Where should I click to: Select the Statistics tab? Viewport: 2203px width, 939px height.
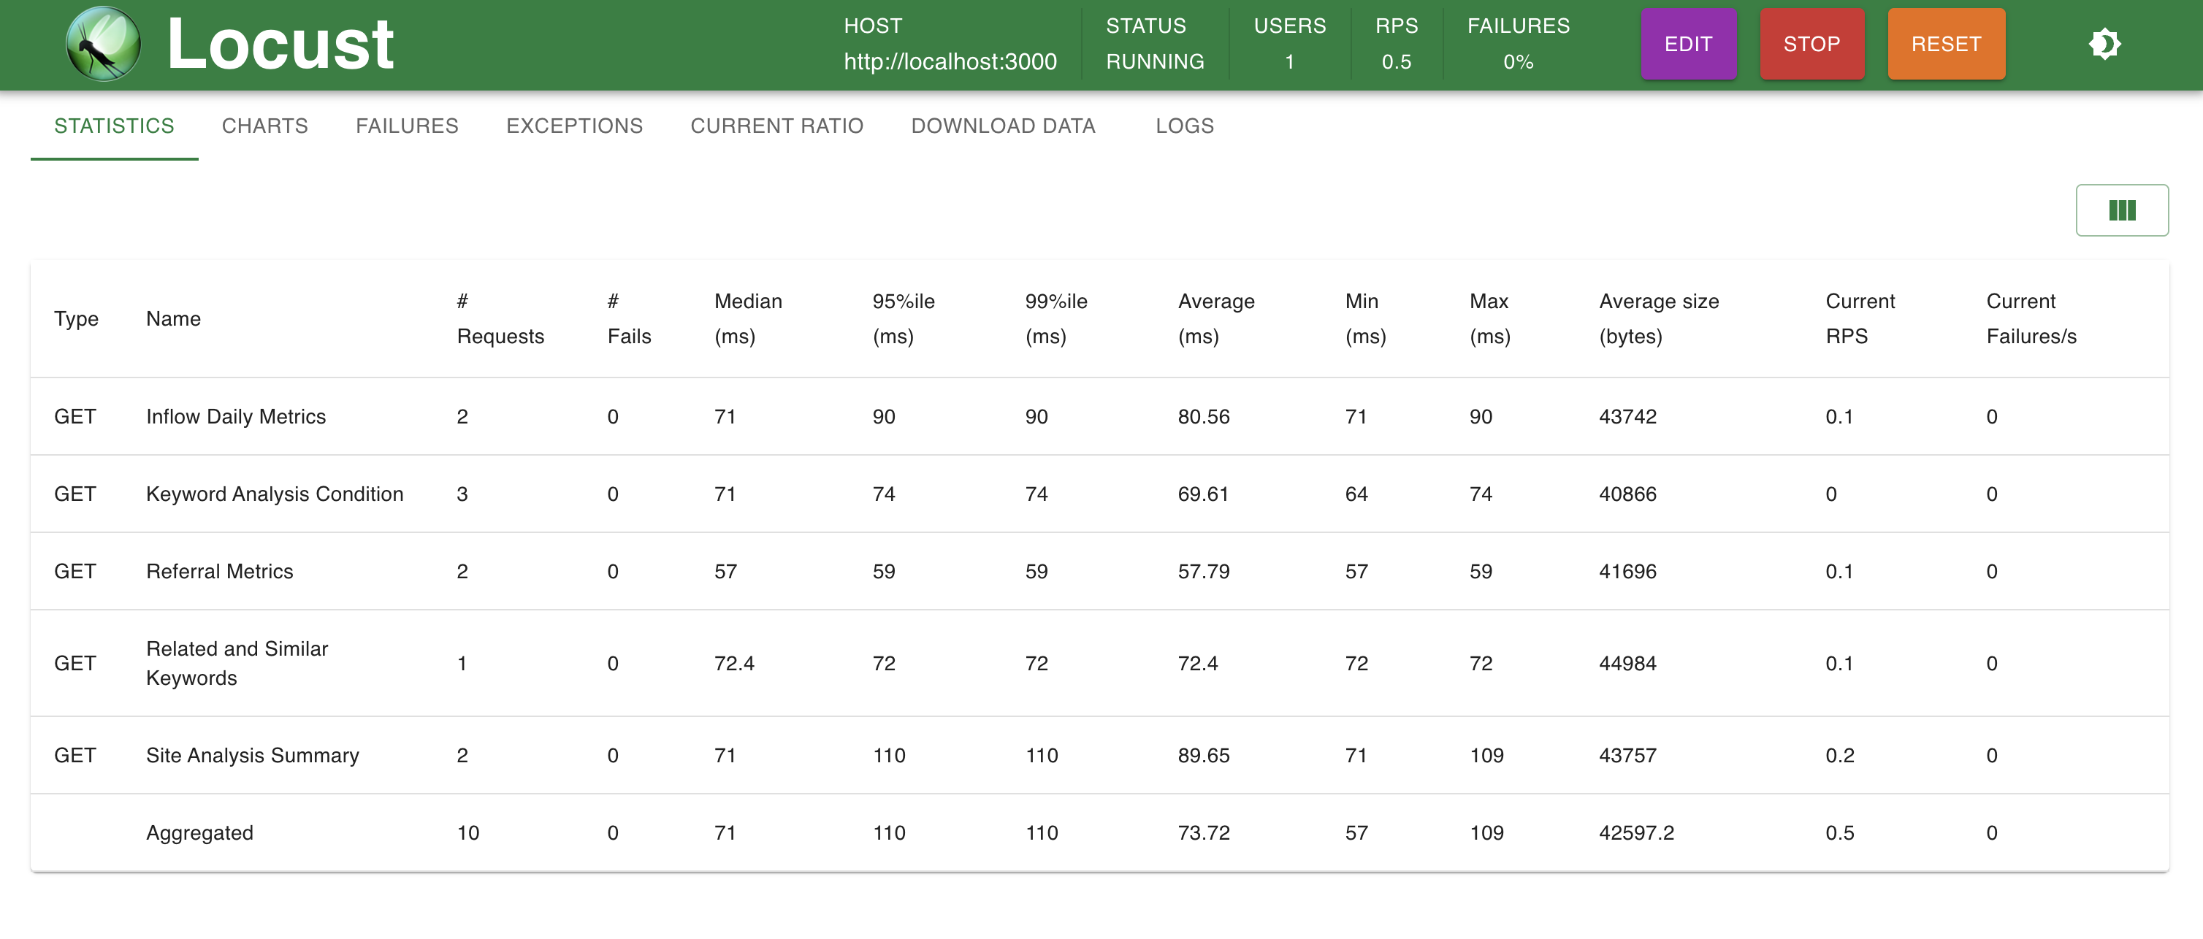(114, 126)
